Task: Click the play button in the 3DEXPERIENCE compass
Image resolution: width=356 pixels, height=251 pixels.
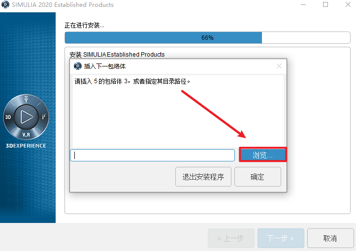Action: coord(26,117)
